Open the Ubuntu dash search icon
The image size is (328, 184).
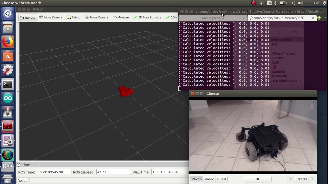[x=8, y=14]
